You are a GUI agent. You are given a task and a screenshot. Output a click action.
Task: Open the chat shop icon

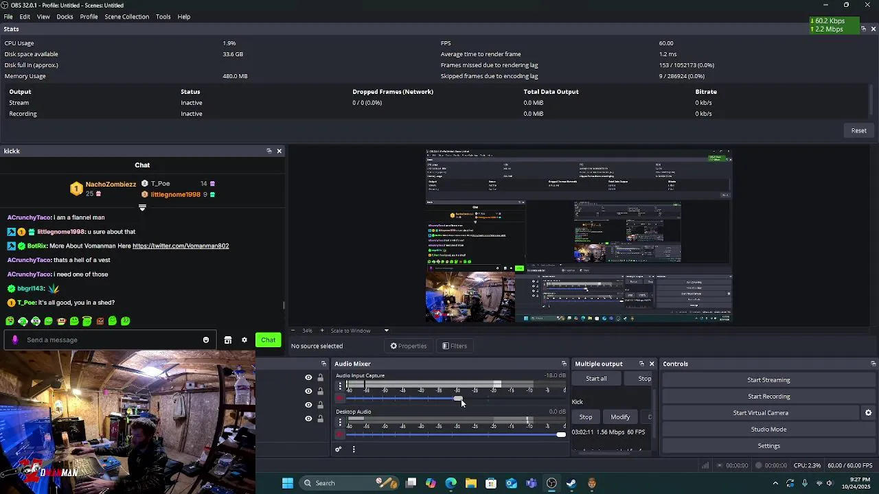(x=227, y=340)
